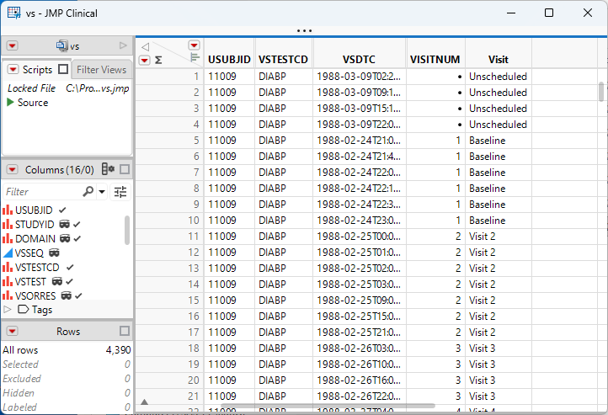The height and width of the screenshot is (415, 608).
Task: Select the VSDTC column header
Action: point(359,60)
